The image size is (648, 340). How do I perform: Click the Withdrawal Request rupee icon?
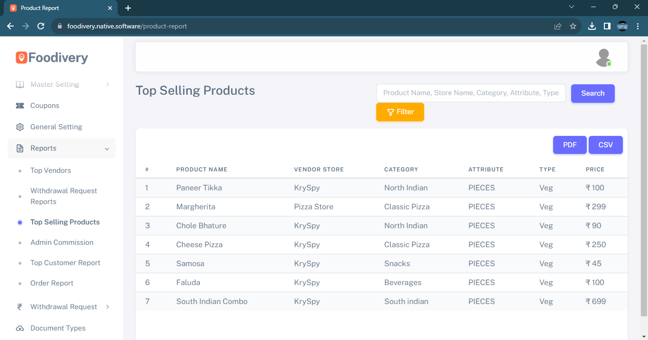[x=20, y=307]
